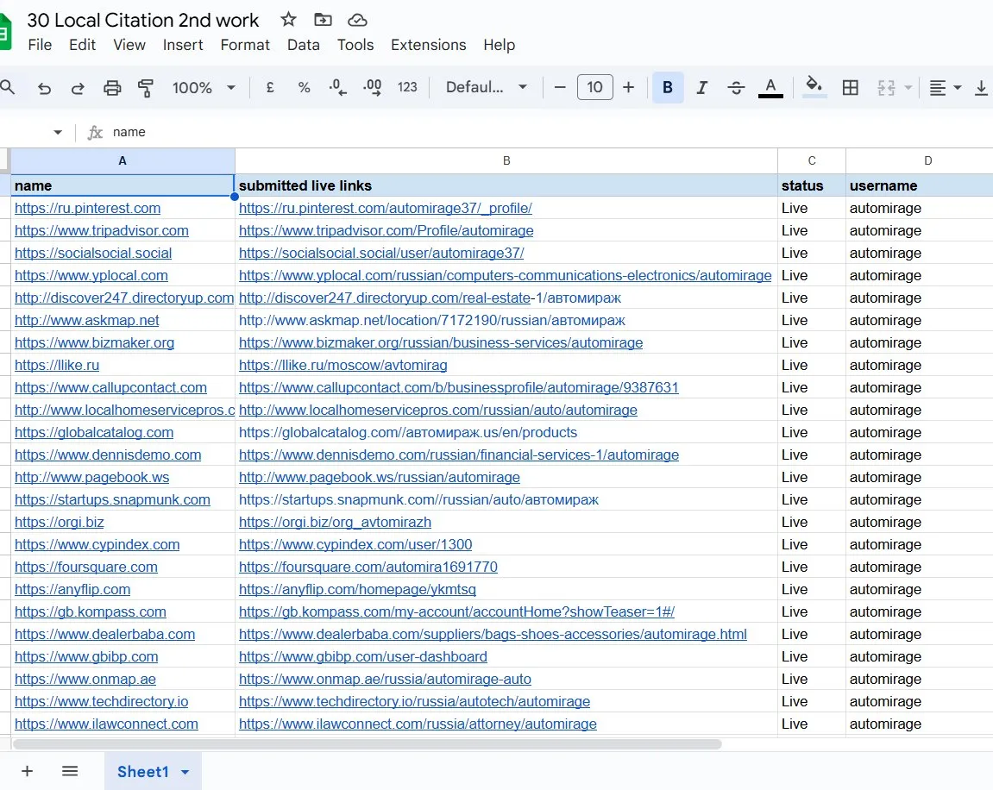
Task: Click the merge cells icon
Action: tap(886, 87)
